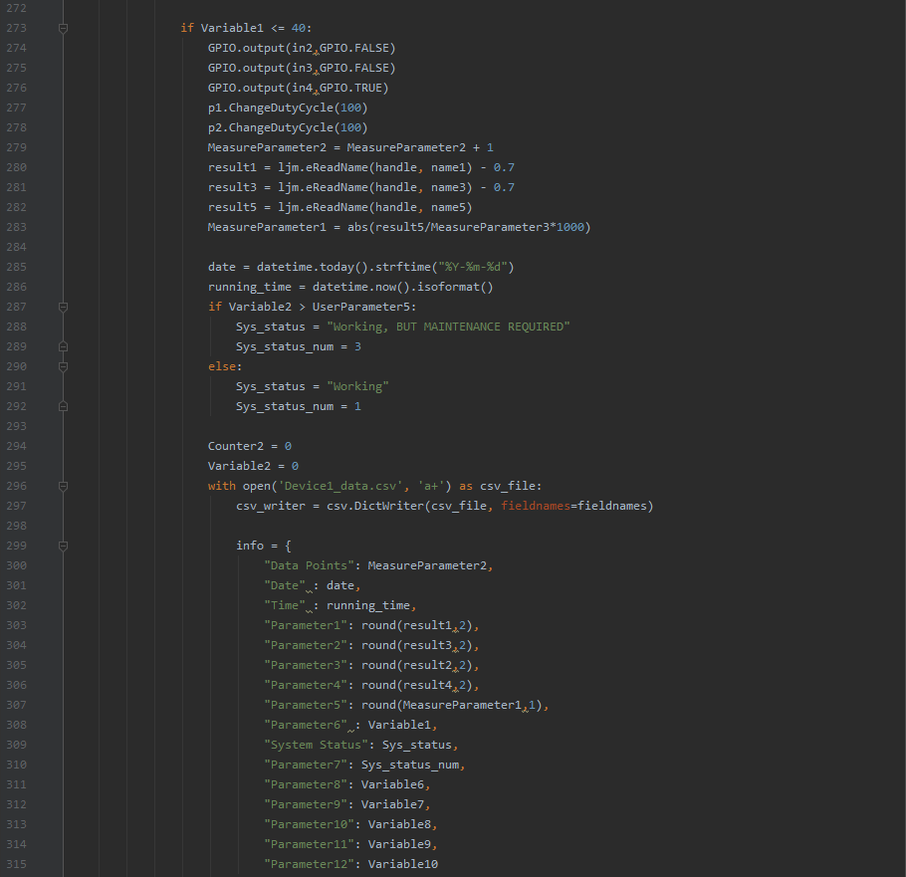Click the "Working, BUT MAINTENANCE REQUIRED" string

(448, 327)
